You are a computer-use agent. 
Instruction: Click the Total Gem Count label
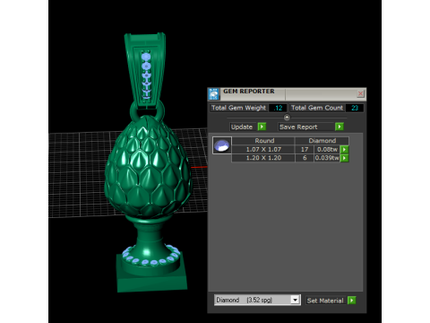coord(317,108)
